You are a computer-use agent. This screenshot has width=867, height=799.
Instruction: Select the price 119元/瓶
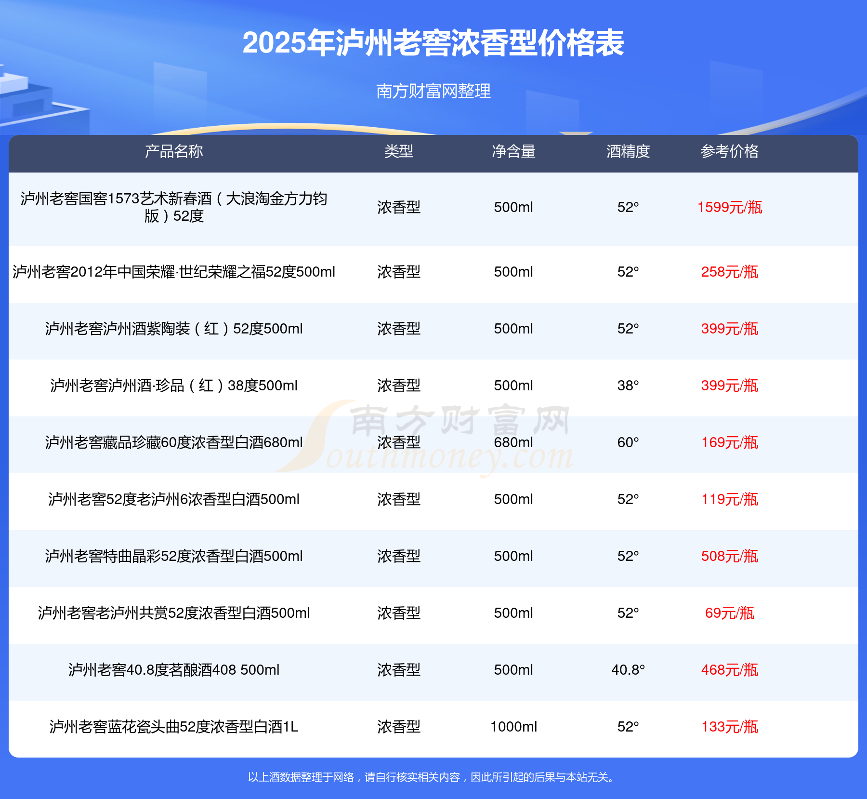point(730,499)
